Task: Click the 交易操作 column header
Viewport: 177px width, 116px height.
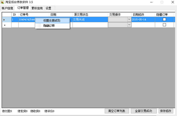Action: point(120,15)
